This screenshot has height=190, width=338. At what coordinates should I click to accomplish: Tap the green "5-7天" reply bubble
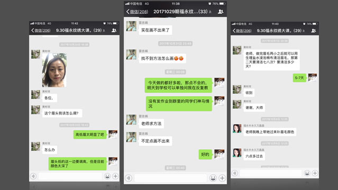(299, 78)
